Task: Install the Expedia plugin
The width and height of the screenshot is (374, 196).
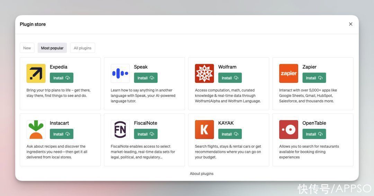Action: coord(62,78)
